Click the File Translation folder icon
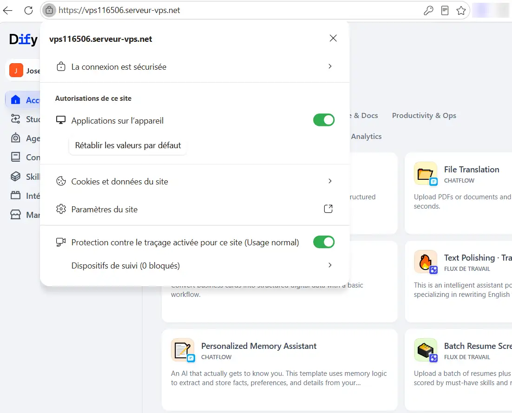 click(x=426, y=173)
